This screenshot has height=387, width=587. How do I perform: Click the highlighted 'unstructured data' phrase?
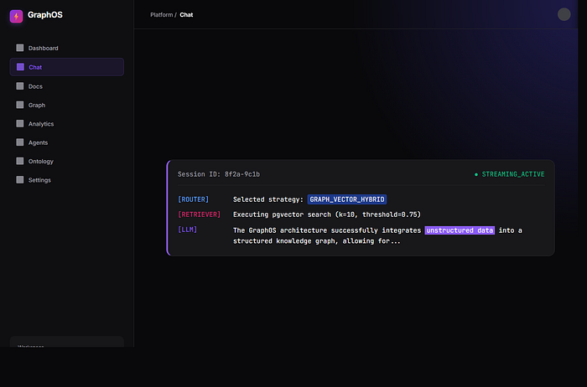pyautogui.click(x=460, y=230)
